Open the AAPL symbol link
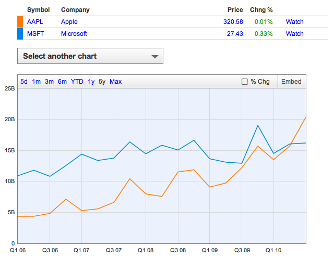The image size is (334, 260). [x=35, y=22]
